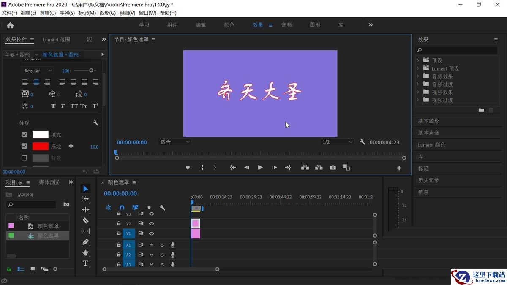Open the 基本图形 panel

pos(428,121)
